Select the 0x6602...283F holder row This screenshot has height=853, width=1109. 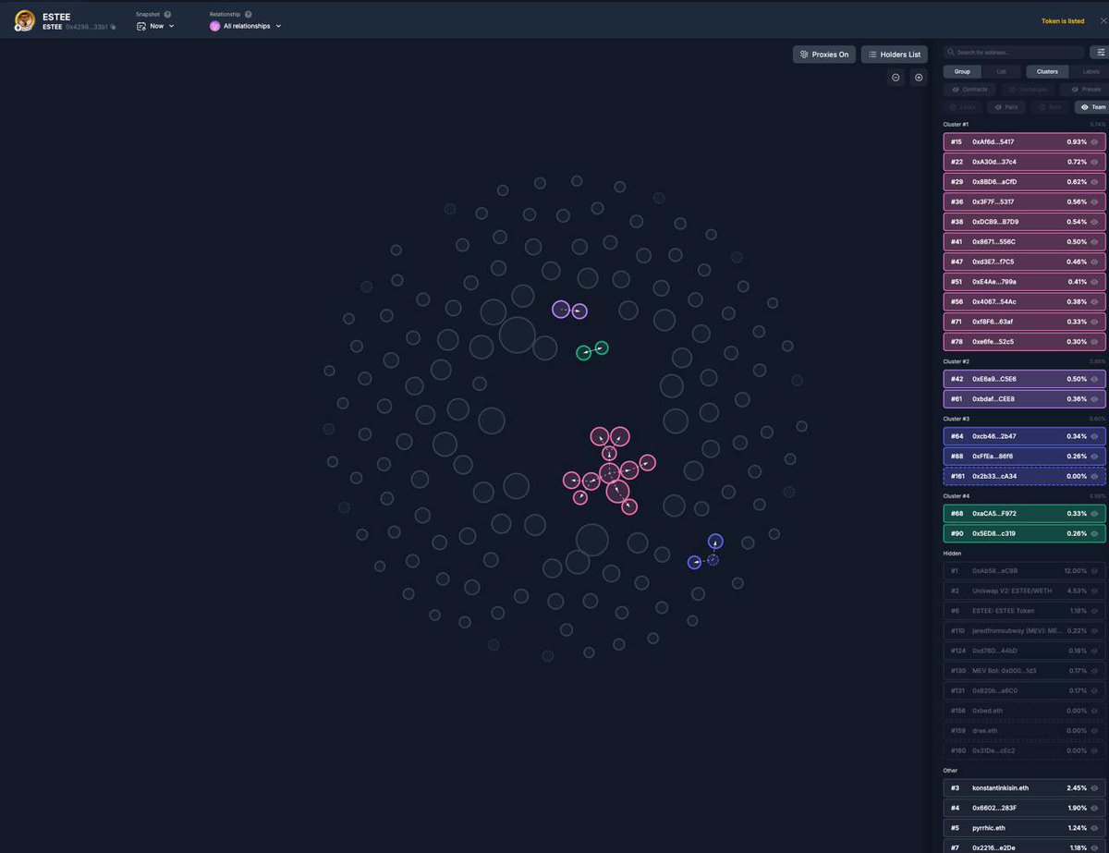coord(1024,809)
